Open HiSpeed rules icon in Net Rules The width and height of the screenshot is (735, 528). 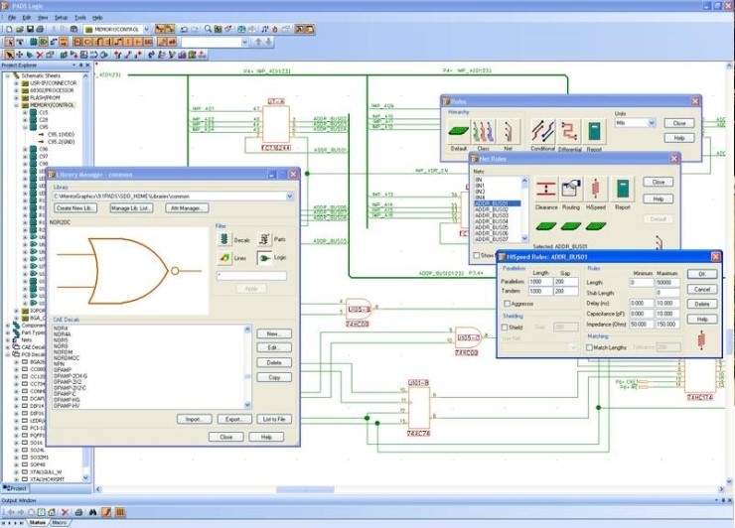[596, 189]
